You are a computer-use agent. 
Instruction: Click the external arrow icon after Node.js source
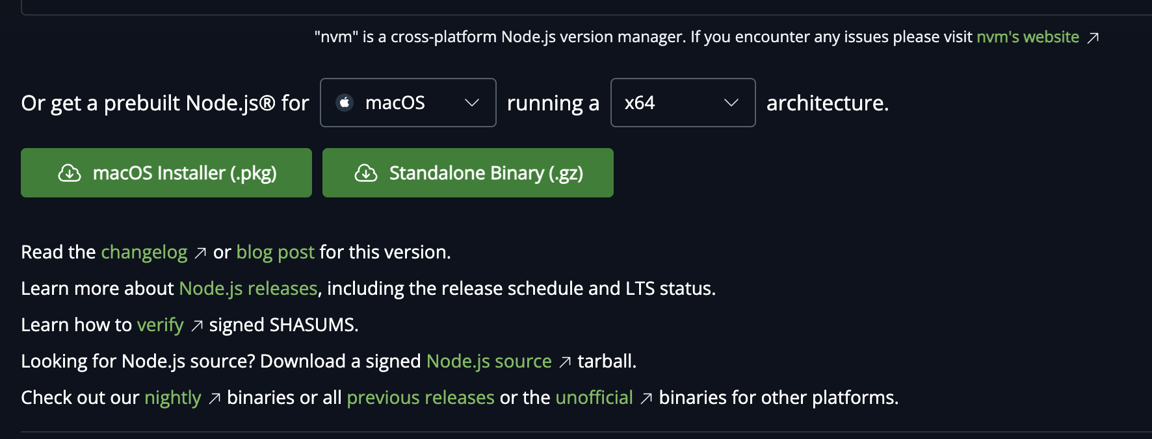coord(565,362)
